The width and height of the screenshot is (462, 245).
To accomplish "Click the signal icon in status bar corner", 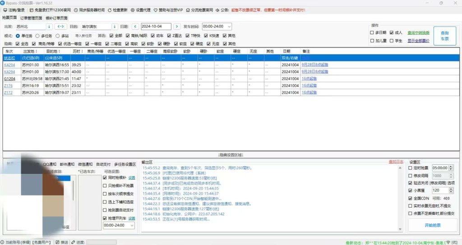I will 448,242.
